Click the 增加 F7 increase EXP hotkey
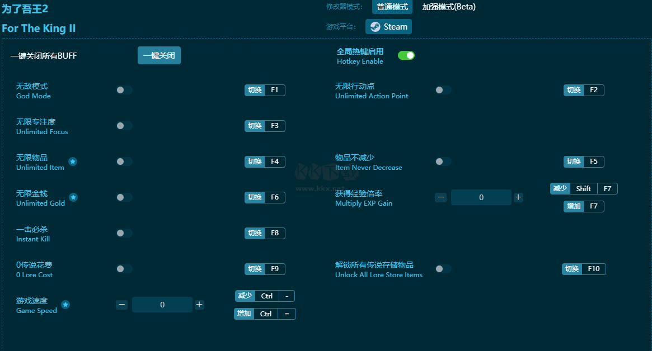652x351 pixels. click(x=584, y=206)
